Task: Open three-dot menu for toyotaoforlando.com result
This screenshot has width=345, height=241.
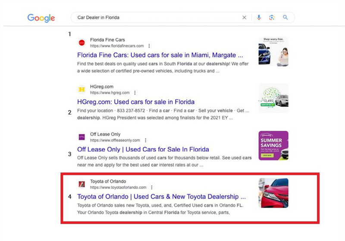Action: 152,188
